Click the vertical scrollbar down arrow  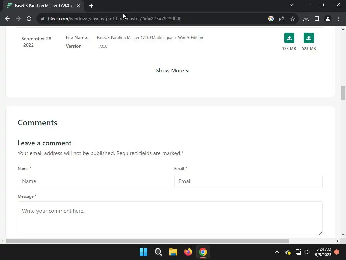(343, 235)
